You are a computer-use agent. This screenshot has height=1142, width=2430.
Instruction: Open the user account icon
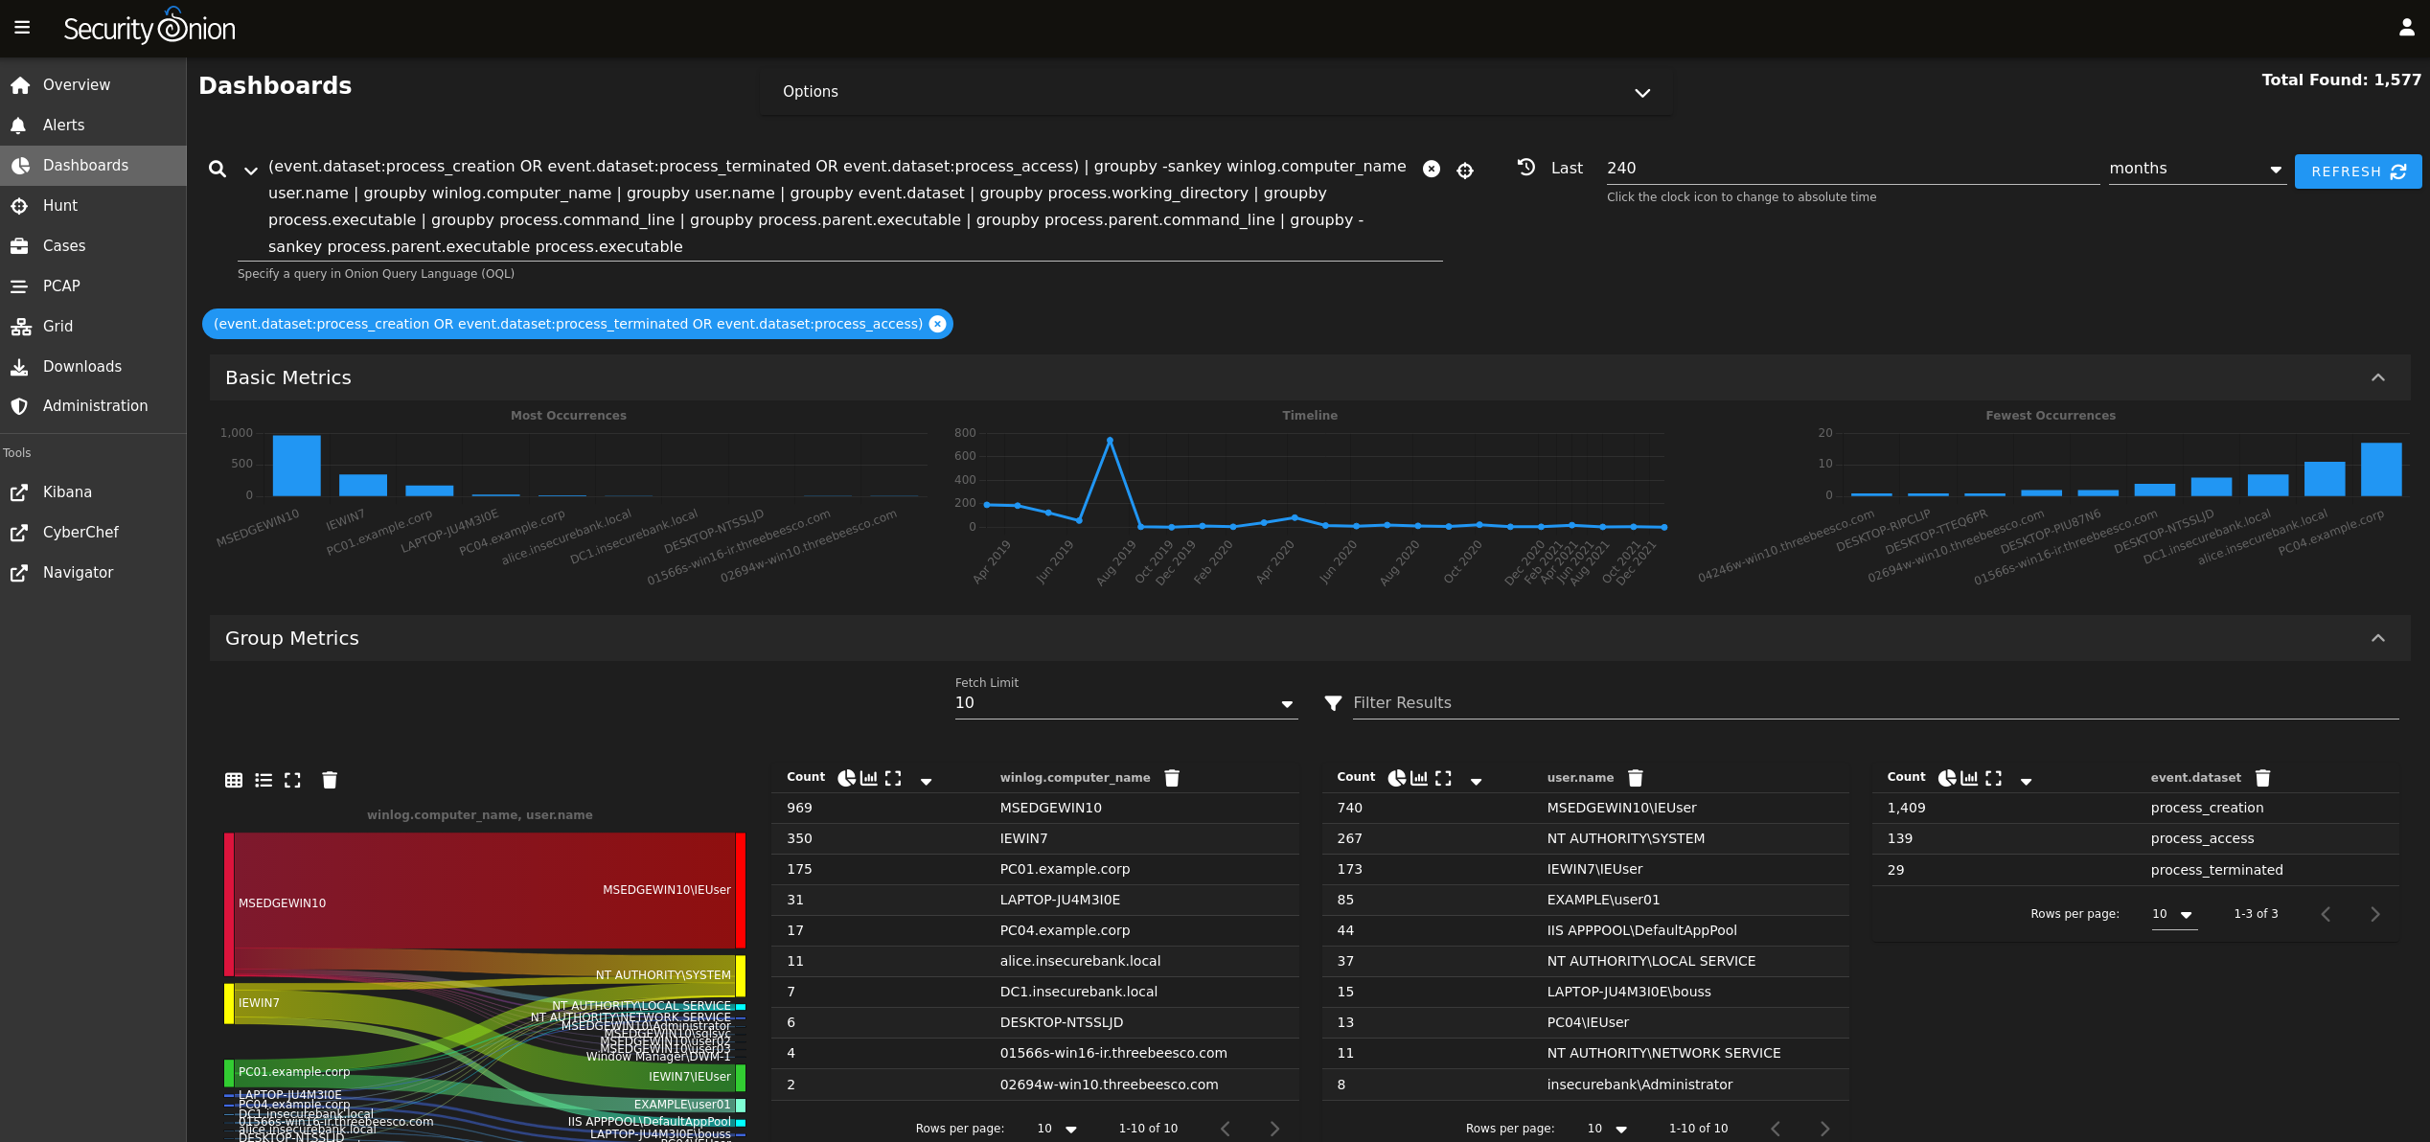(x=2406, y=28)
